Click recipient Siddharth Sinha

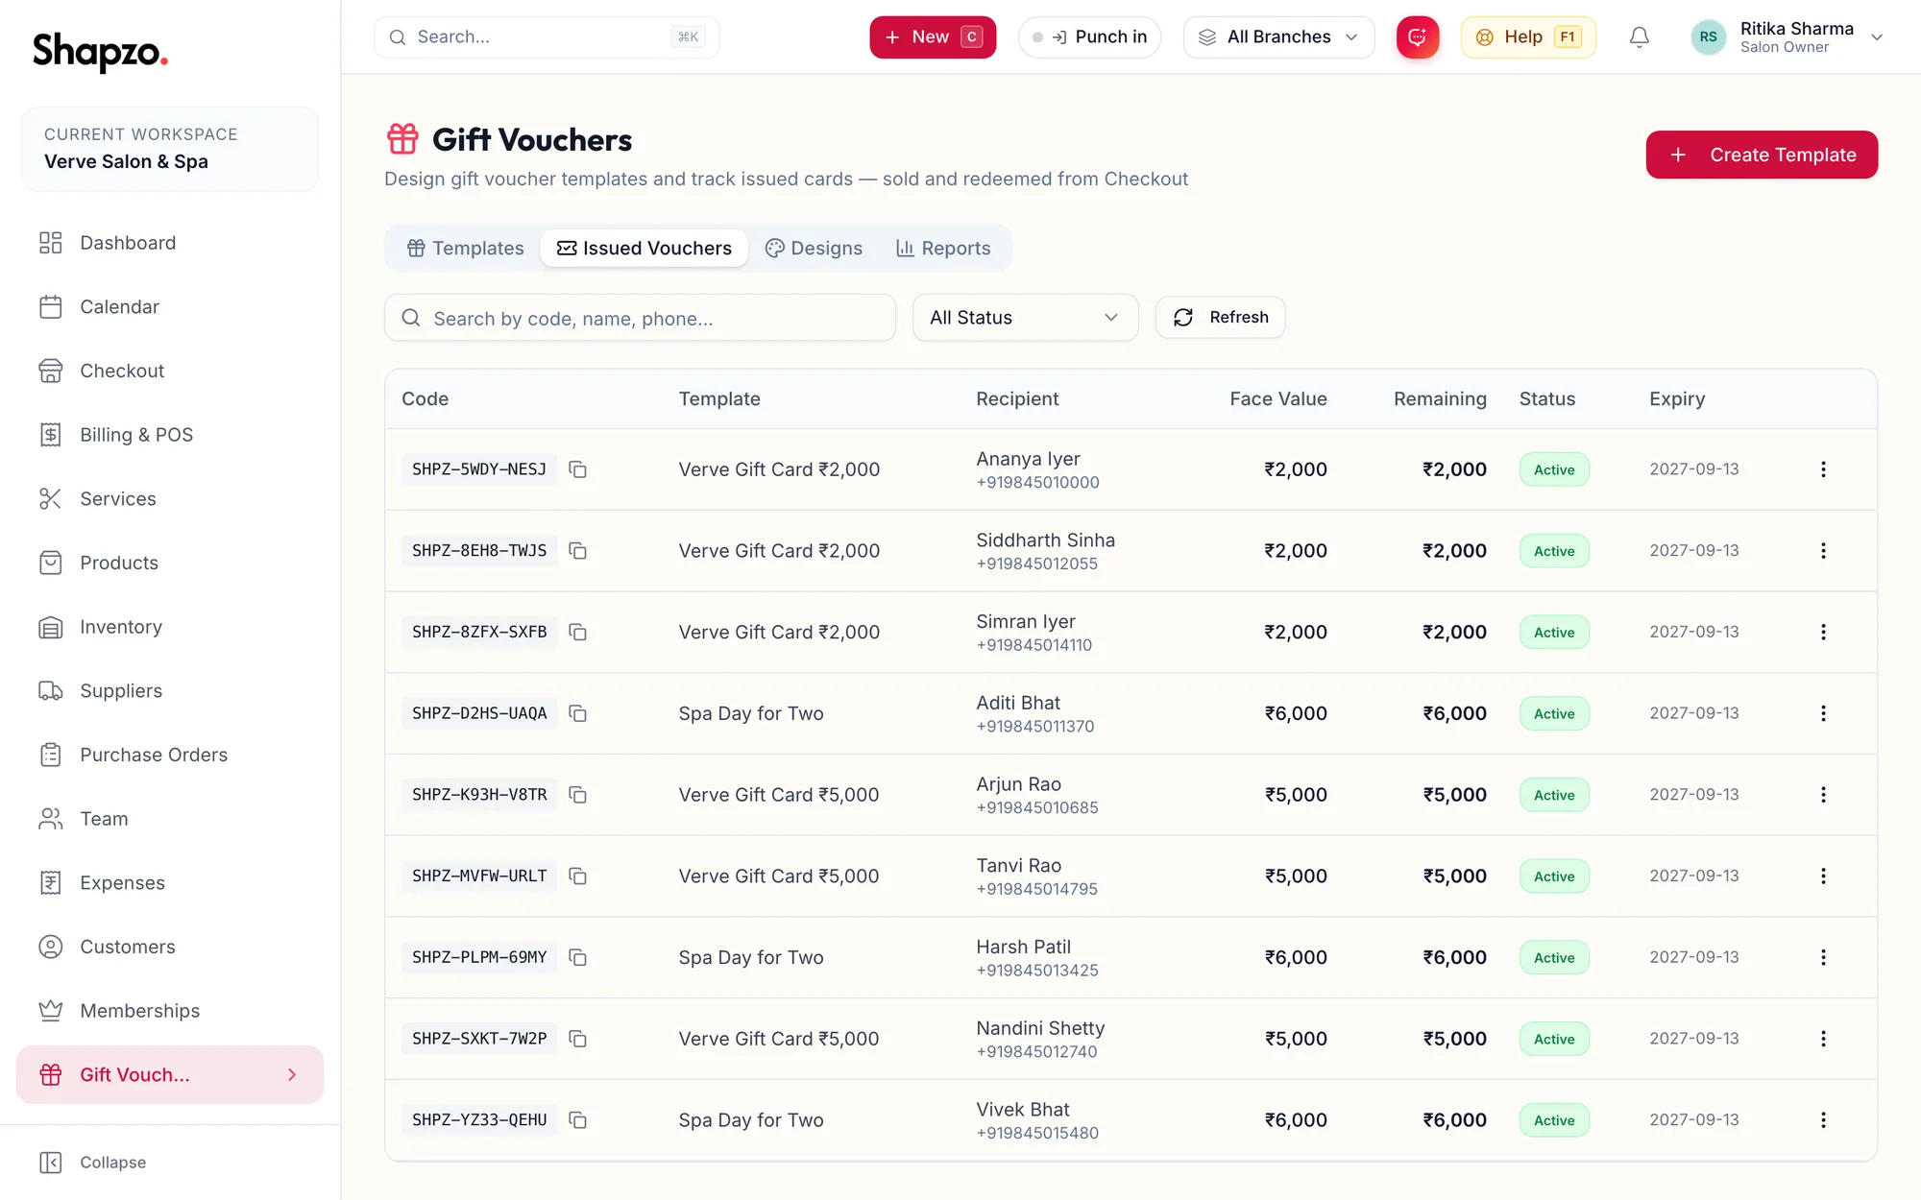click(1045, 540)
